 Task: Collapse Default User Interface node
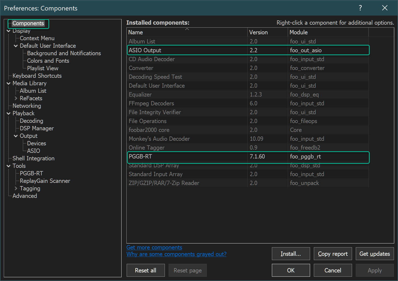(16, 46)
